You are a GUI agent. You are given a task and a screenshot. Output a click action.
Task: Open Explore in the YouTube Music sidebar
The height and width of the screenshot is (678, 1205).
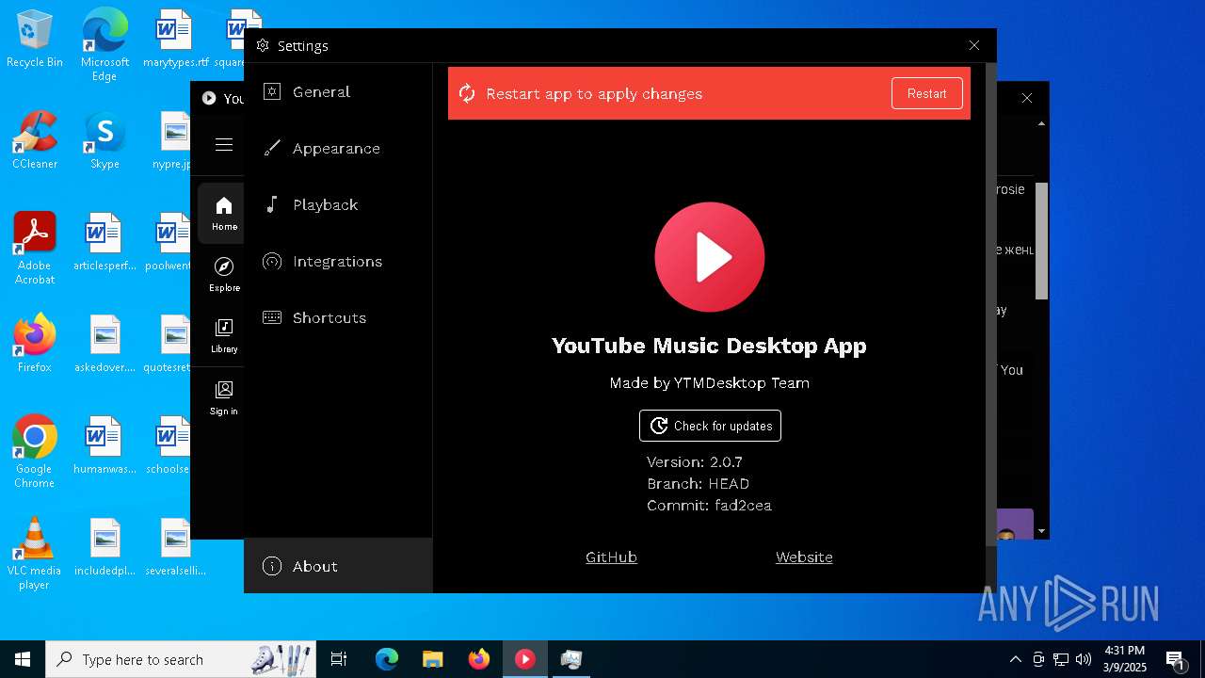click(x=224, y=274)
